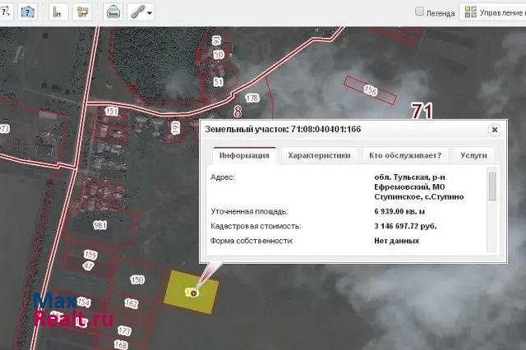Click parcel labeled 150 on map
This screenshot has height=350, width=526.
pyautogui.click(x=137, y=280)
